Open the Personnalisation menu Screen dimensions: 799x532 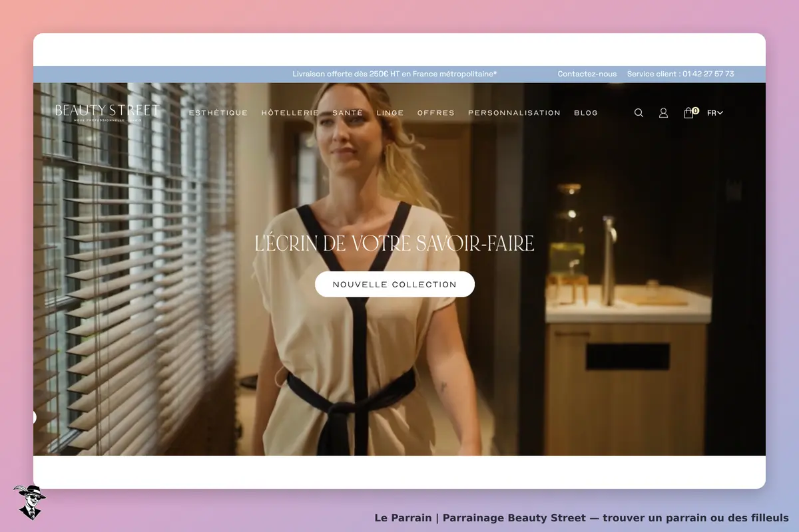514,113
